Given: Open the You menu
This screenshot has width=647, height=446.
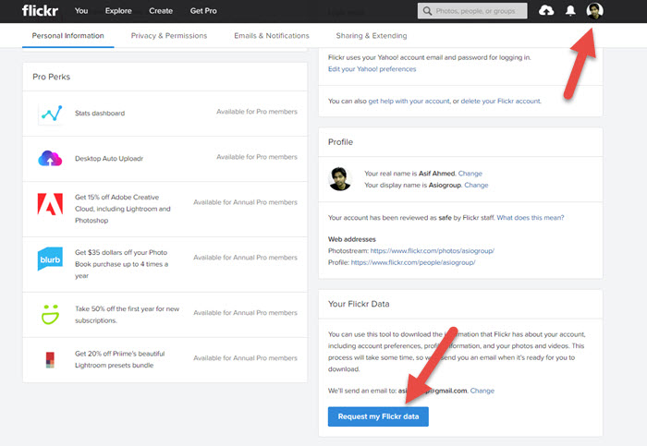Looking at the screenshot, I should click(x=81, y=11).
